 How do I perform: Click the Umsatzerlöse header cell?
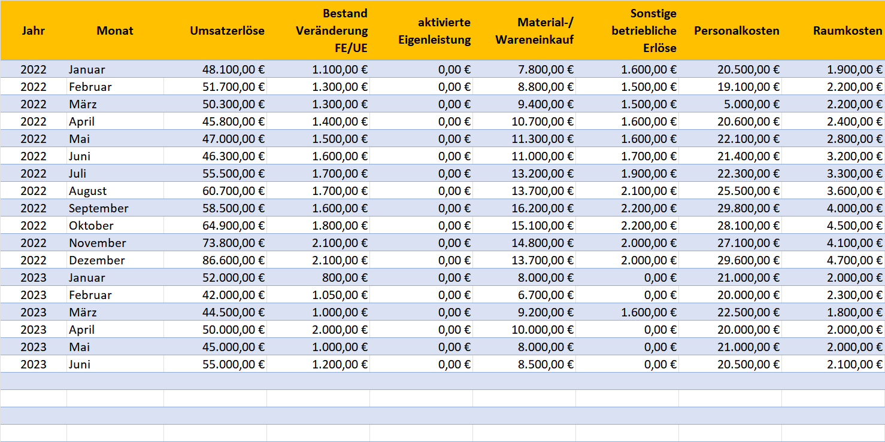[227, 31]
